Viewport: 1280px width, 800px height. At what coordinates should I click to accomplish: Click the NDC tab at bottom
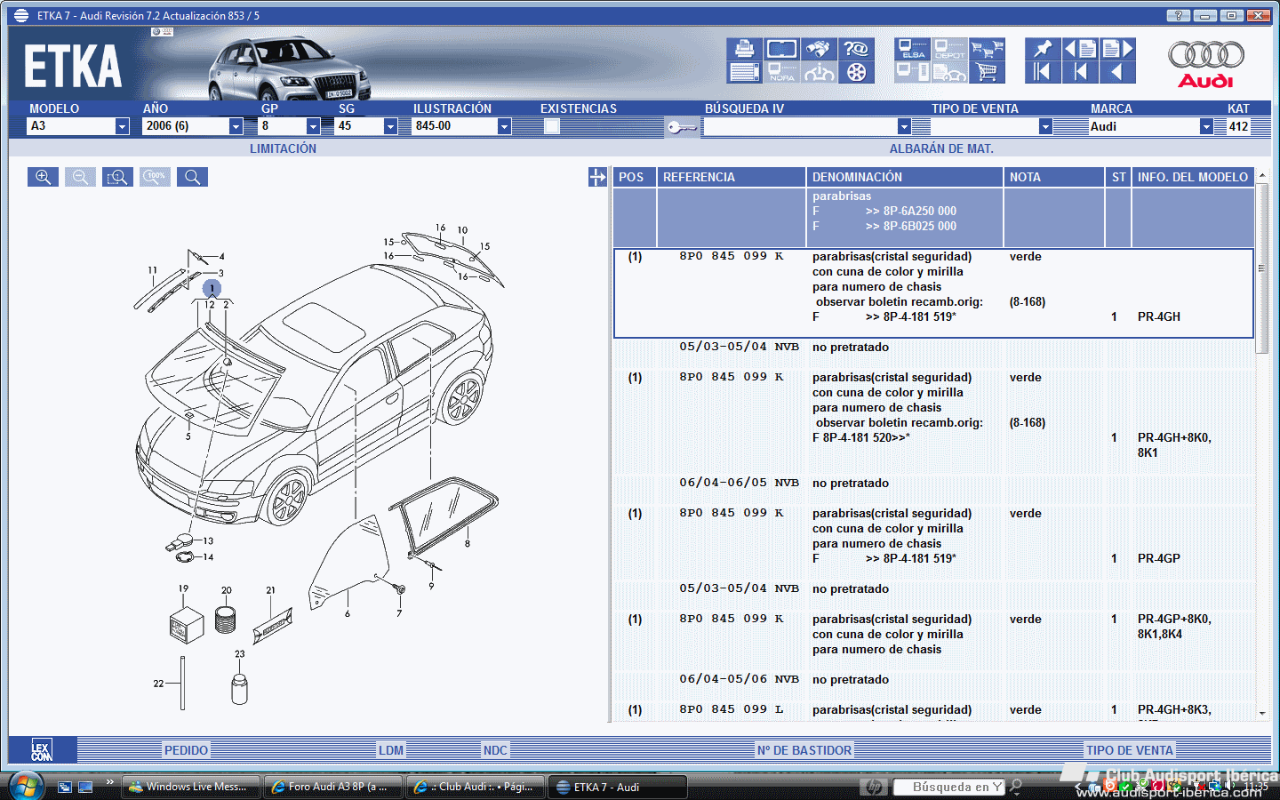click(x=495, y=750)
